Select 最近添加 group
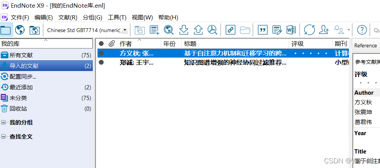This screenshot has height=168, width=380. (46, 87)
